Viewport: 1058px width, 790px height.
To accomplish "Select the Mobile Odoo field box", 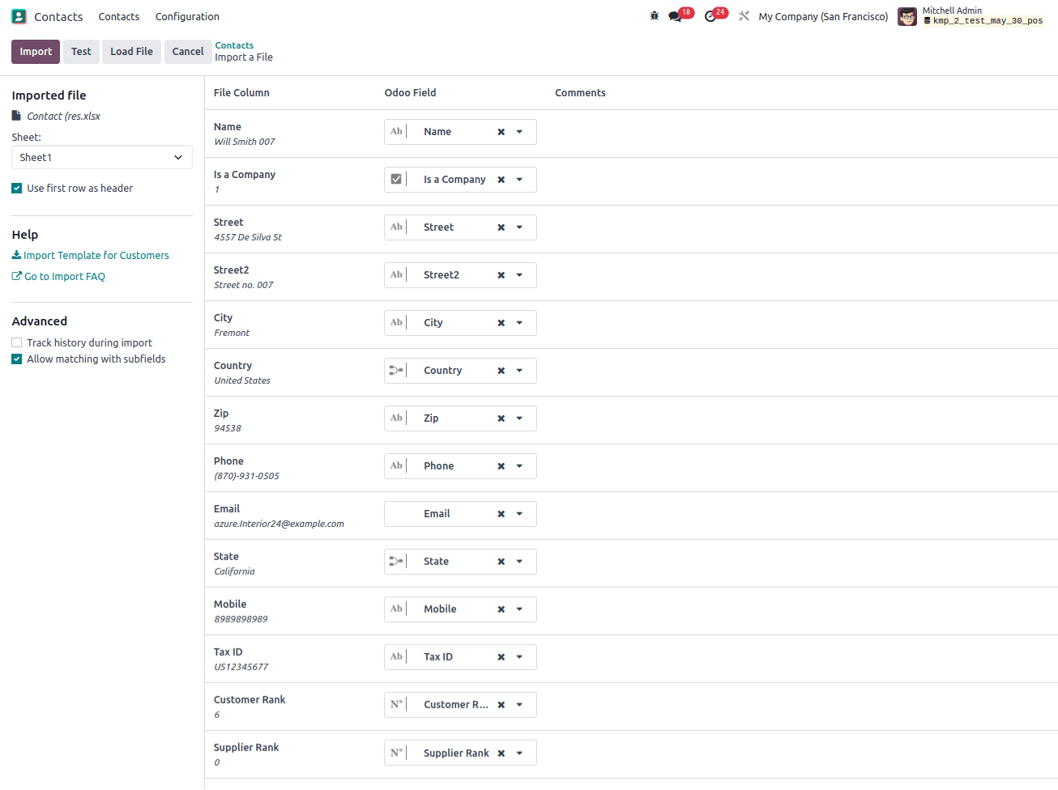I will pos(460,609).
